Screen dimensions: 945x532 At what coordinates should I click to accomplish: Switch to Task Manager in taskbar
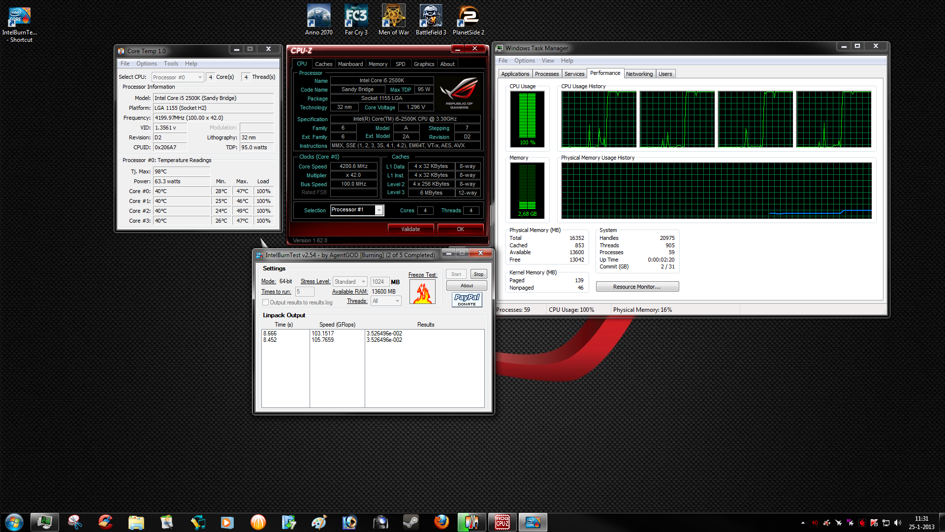tap(45, 522)
